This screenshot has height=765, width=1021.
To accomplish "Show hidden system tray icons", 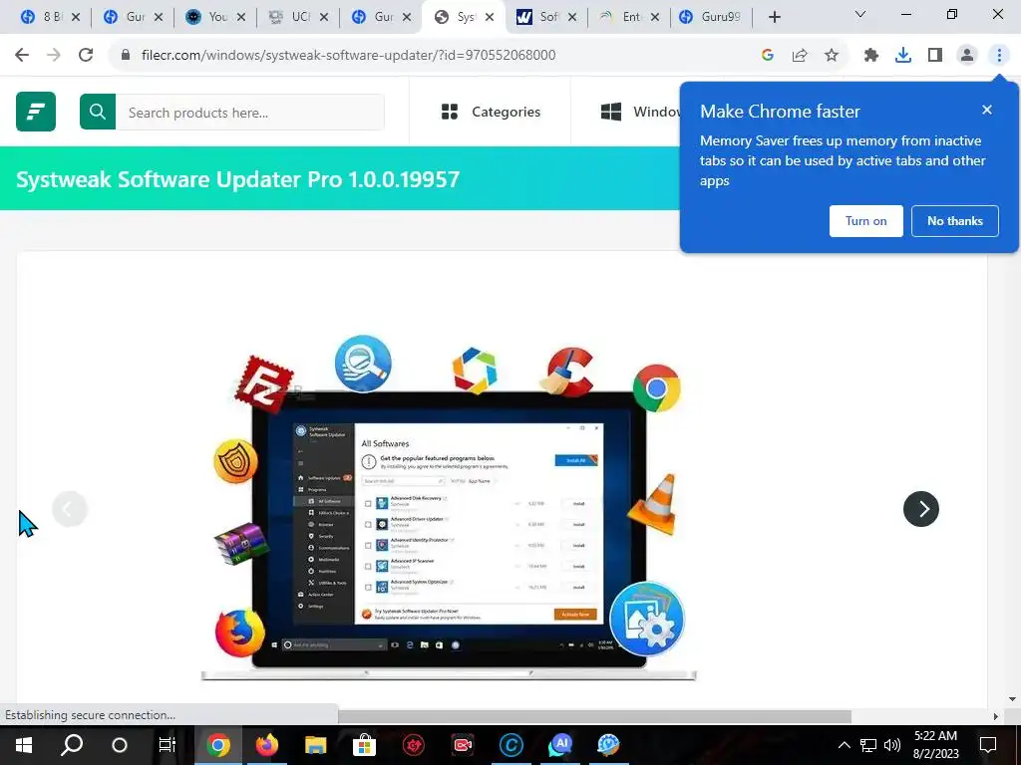I will [844, 745].
